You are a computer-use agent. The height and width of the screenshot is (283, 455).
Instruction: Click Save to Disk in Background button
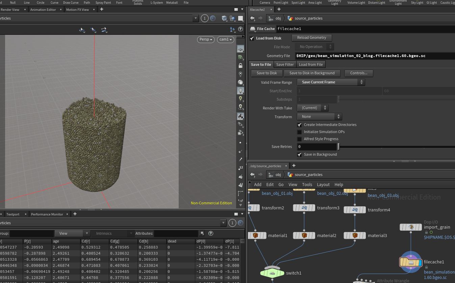coord(312,73)
